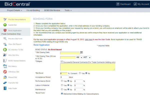Click the GC Intention To Bid icon
Image resolution: width=150 pixels, height=95 pixels.
(5, 49)
